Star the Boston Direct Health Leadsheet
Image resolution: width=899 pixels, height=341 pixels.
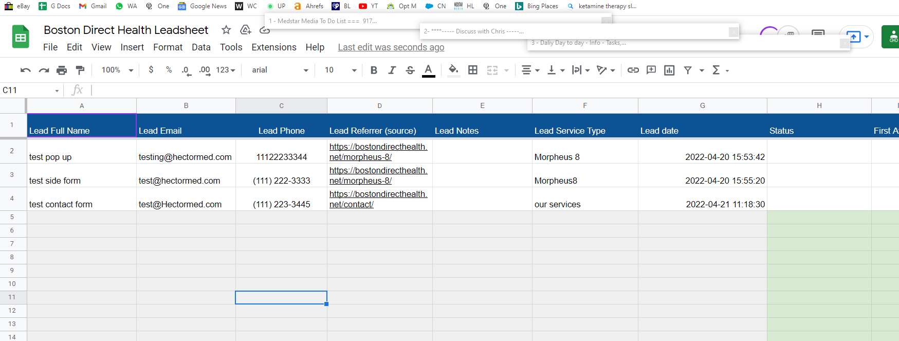(x=226, y=30)
